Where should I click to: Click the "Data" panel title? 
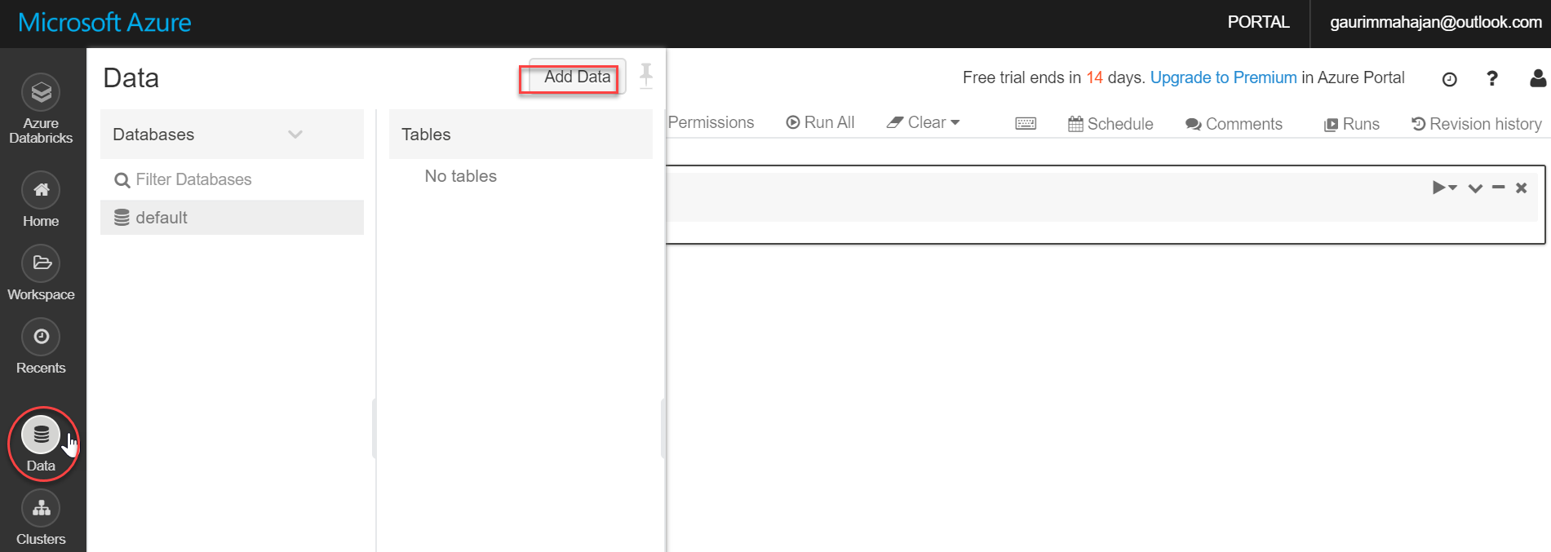(x=131, y=78)
